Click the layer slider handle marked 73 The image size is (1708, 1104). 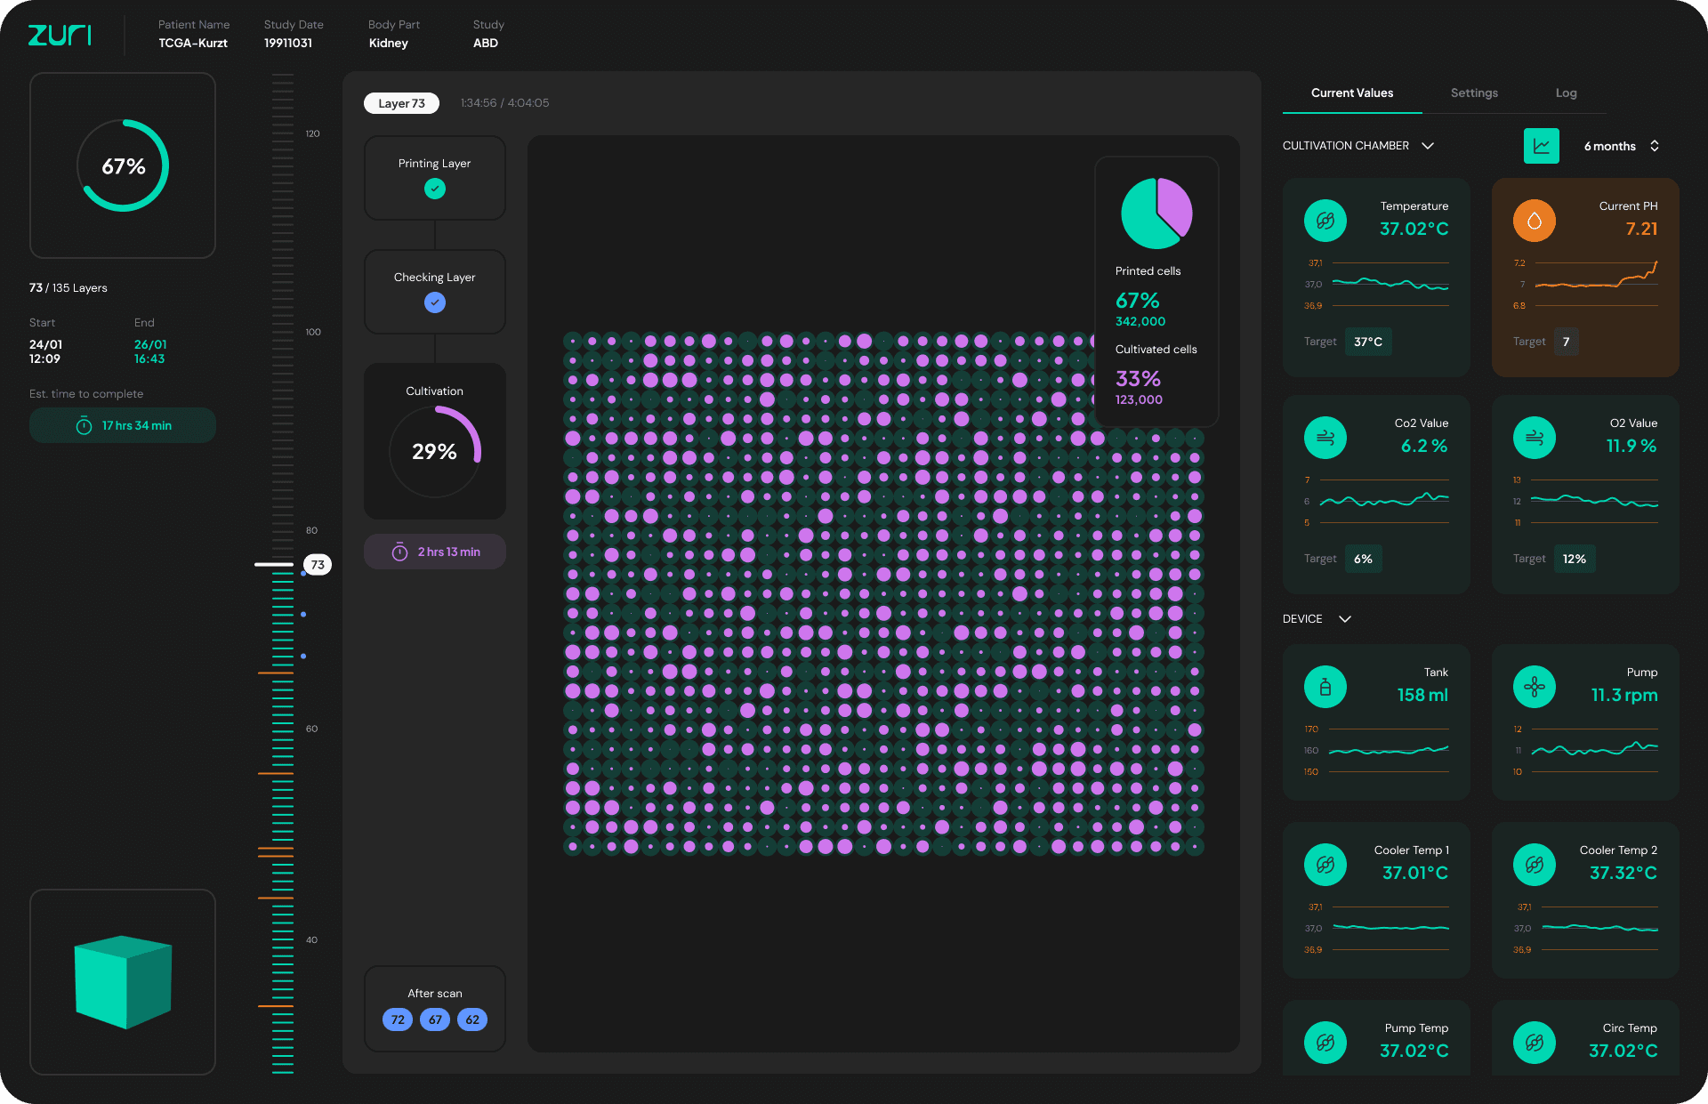(x=317, y=565)
